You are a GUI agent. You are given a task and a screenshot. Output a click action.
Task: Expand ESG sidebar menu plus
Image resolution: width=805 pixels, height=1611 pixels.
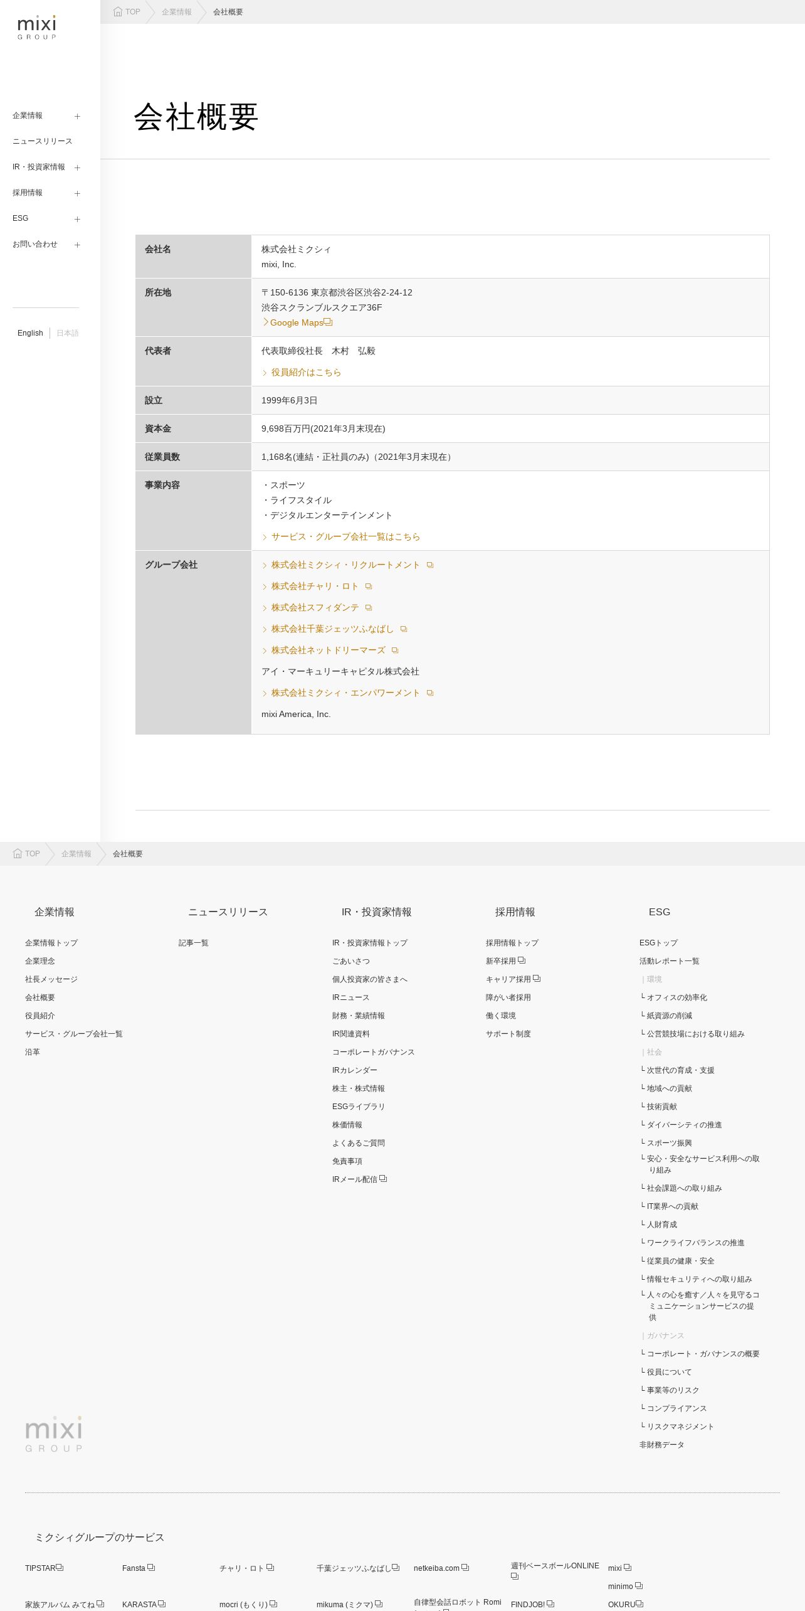pos(77,219)
